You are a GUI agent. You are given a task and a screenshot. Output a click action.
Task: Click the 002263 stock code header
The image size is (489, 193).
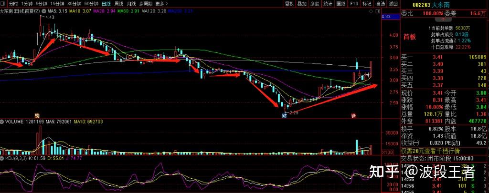pos(422,3)
